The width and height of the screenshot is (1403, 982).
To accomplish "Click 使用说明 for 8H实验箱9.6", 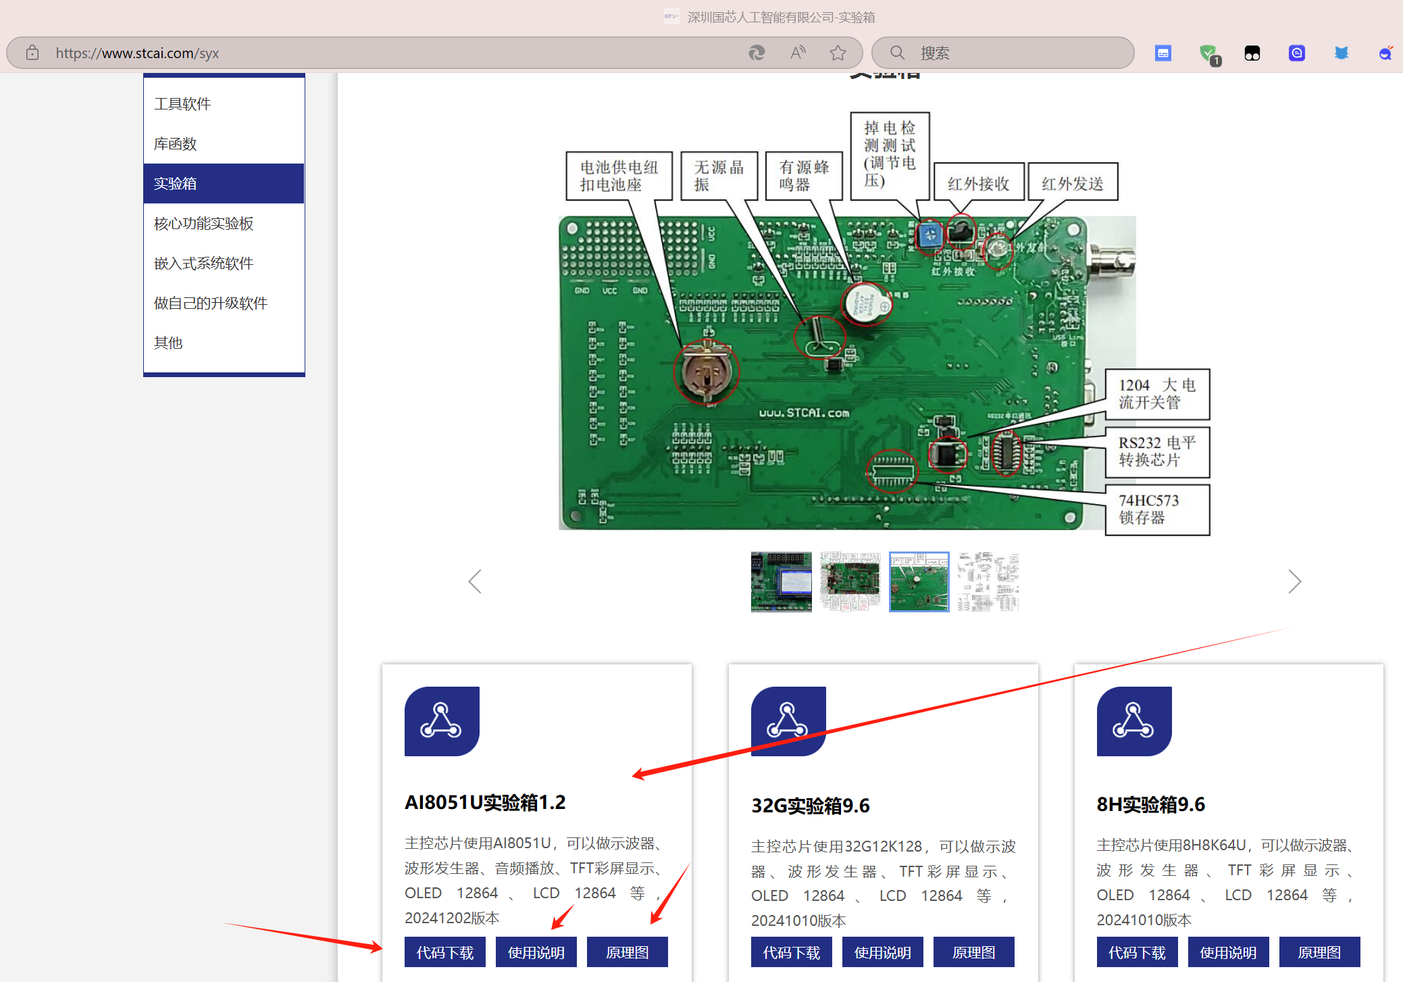I will click(x=1229, y=952).
